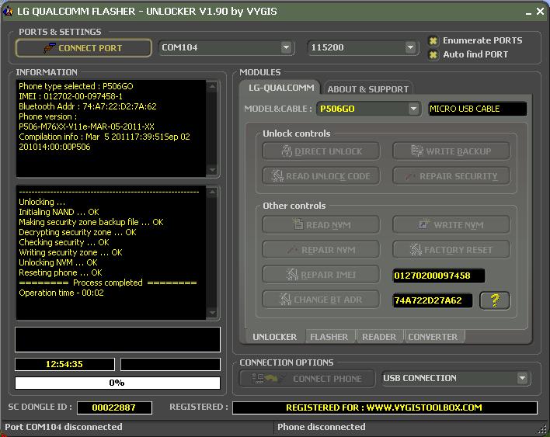Click the READ UNLOCK CODE button
Viewport: 550px width, 437px height.
[x=321, y=176]
